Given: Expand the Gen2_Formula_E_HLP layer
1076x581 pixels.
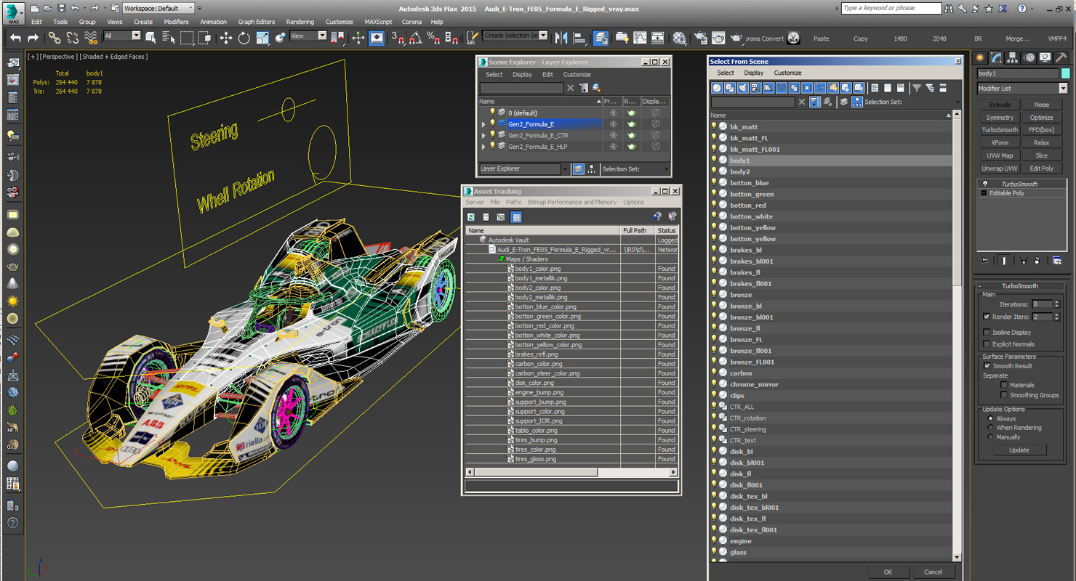Looking at the screenshot, I should 483,147.
